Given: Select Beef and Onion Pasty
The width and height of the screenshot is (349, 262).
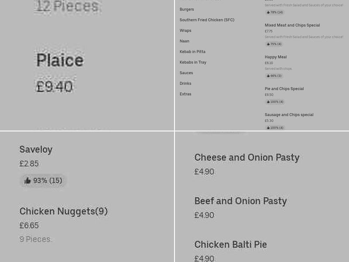Looking at the screenshot, I should click(240, 201).
